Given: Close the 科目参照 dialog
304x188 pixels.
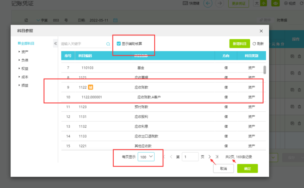Looking at the screenshot, I should [x=261, y=31].
